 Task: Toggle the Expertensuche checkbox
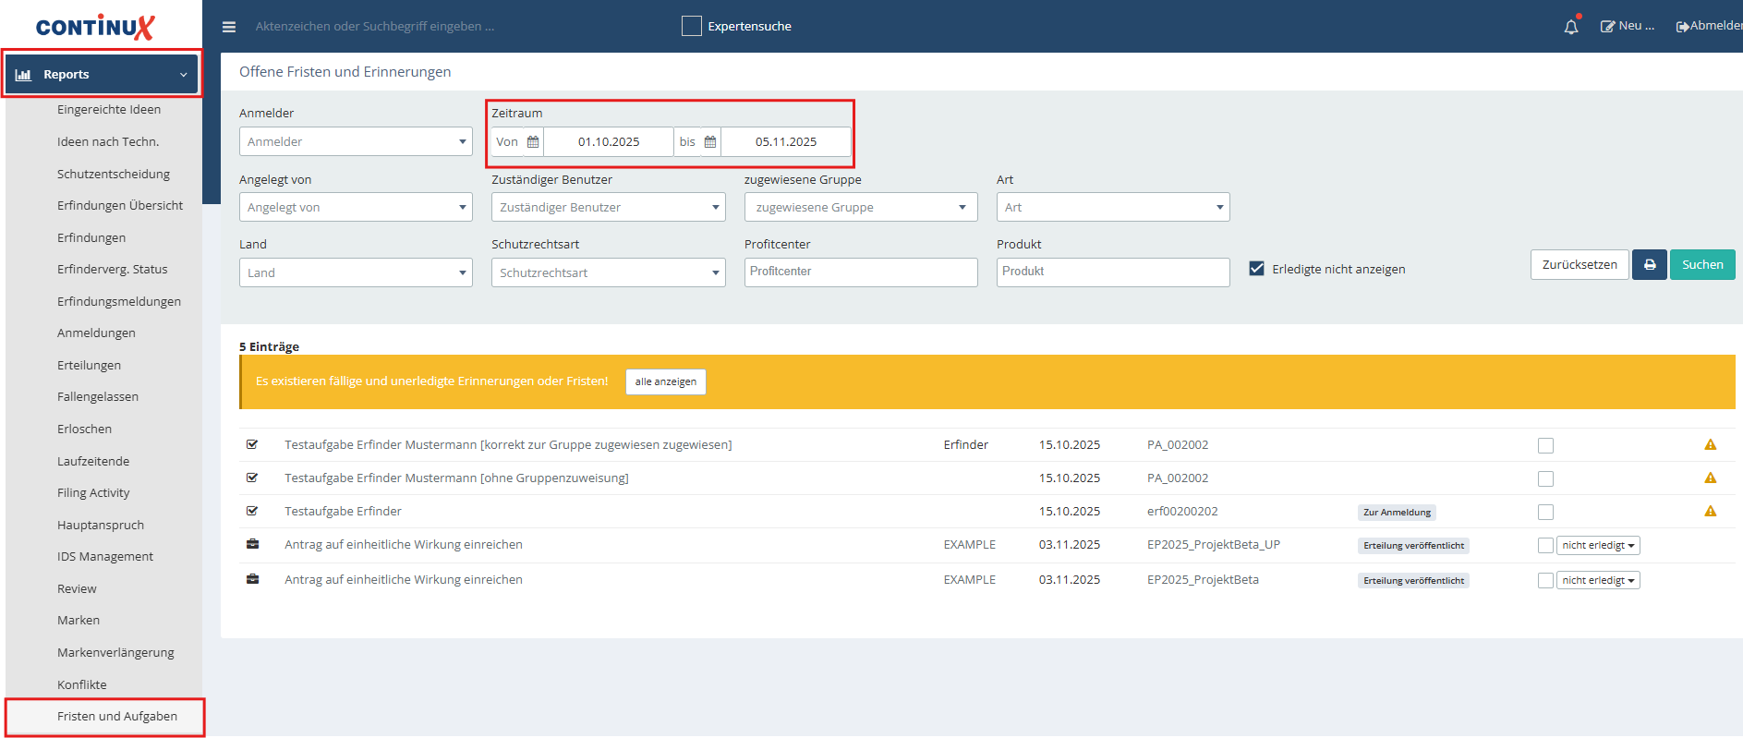pos(691,26)
